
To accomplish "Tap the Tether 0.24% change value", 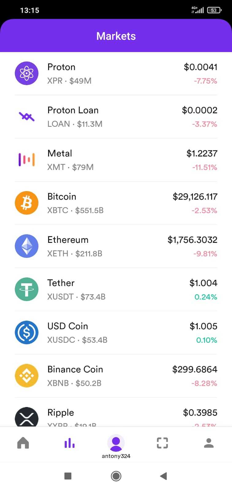I will (x=206, y=297).
